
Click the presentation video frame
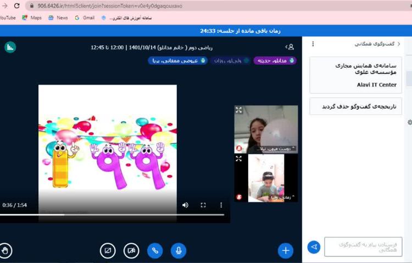click(108, 153)
